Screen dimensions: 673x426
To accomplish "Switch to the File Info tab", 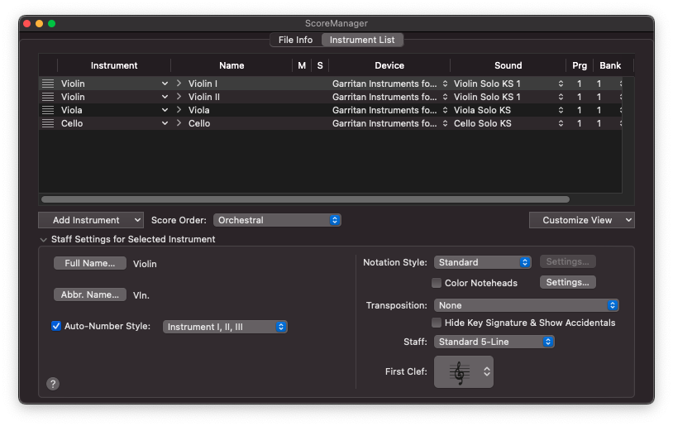I will tap(295, 40).
